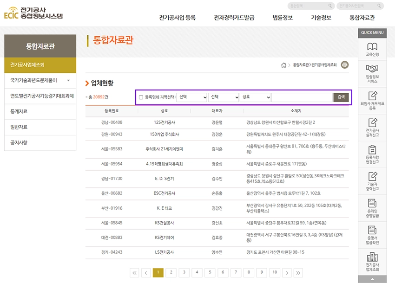Screen dimensions: 395x289
Task: Click registration number 경남-00408
Action: coord(112,122)
